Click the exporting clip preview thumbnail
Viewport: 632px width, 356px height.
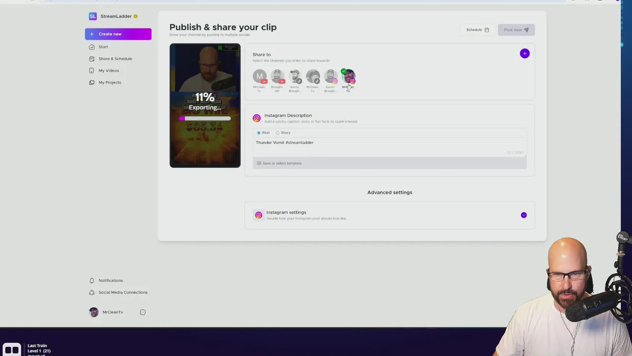click(205, 105)
